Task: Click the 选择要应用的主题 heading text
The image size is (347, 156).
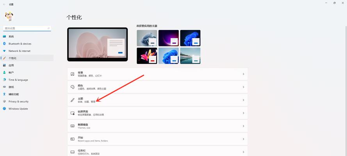Action: 147,26
